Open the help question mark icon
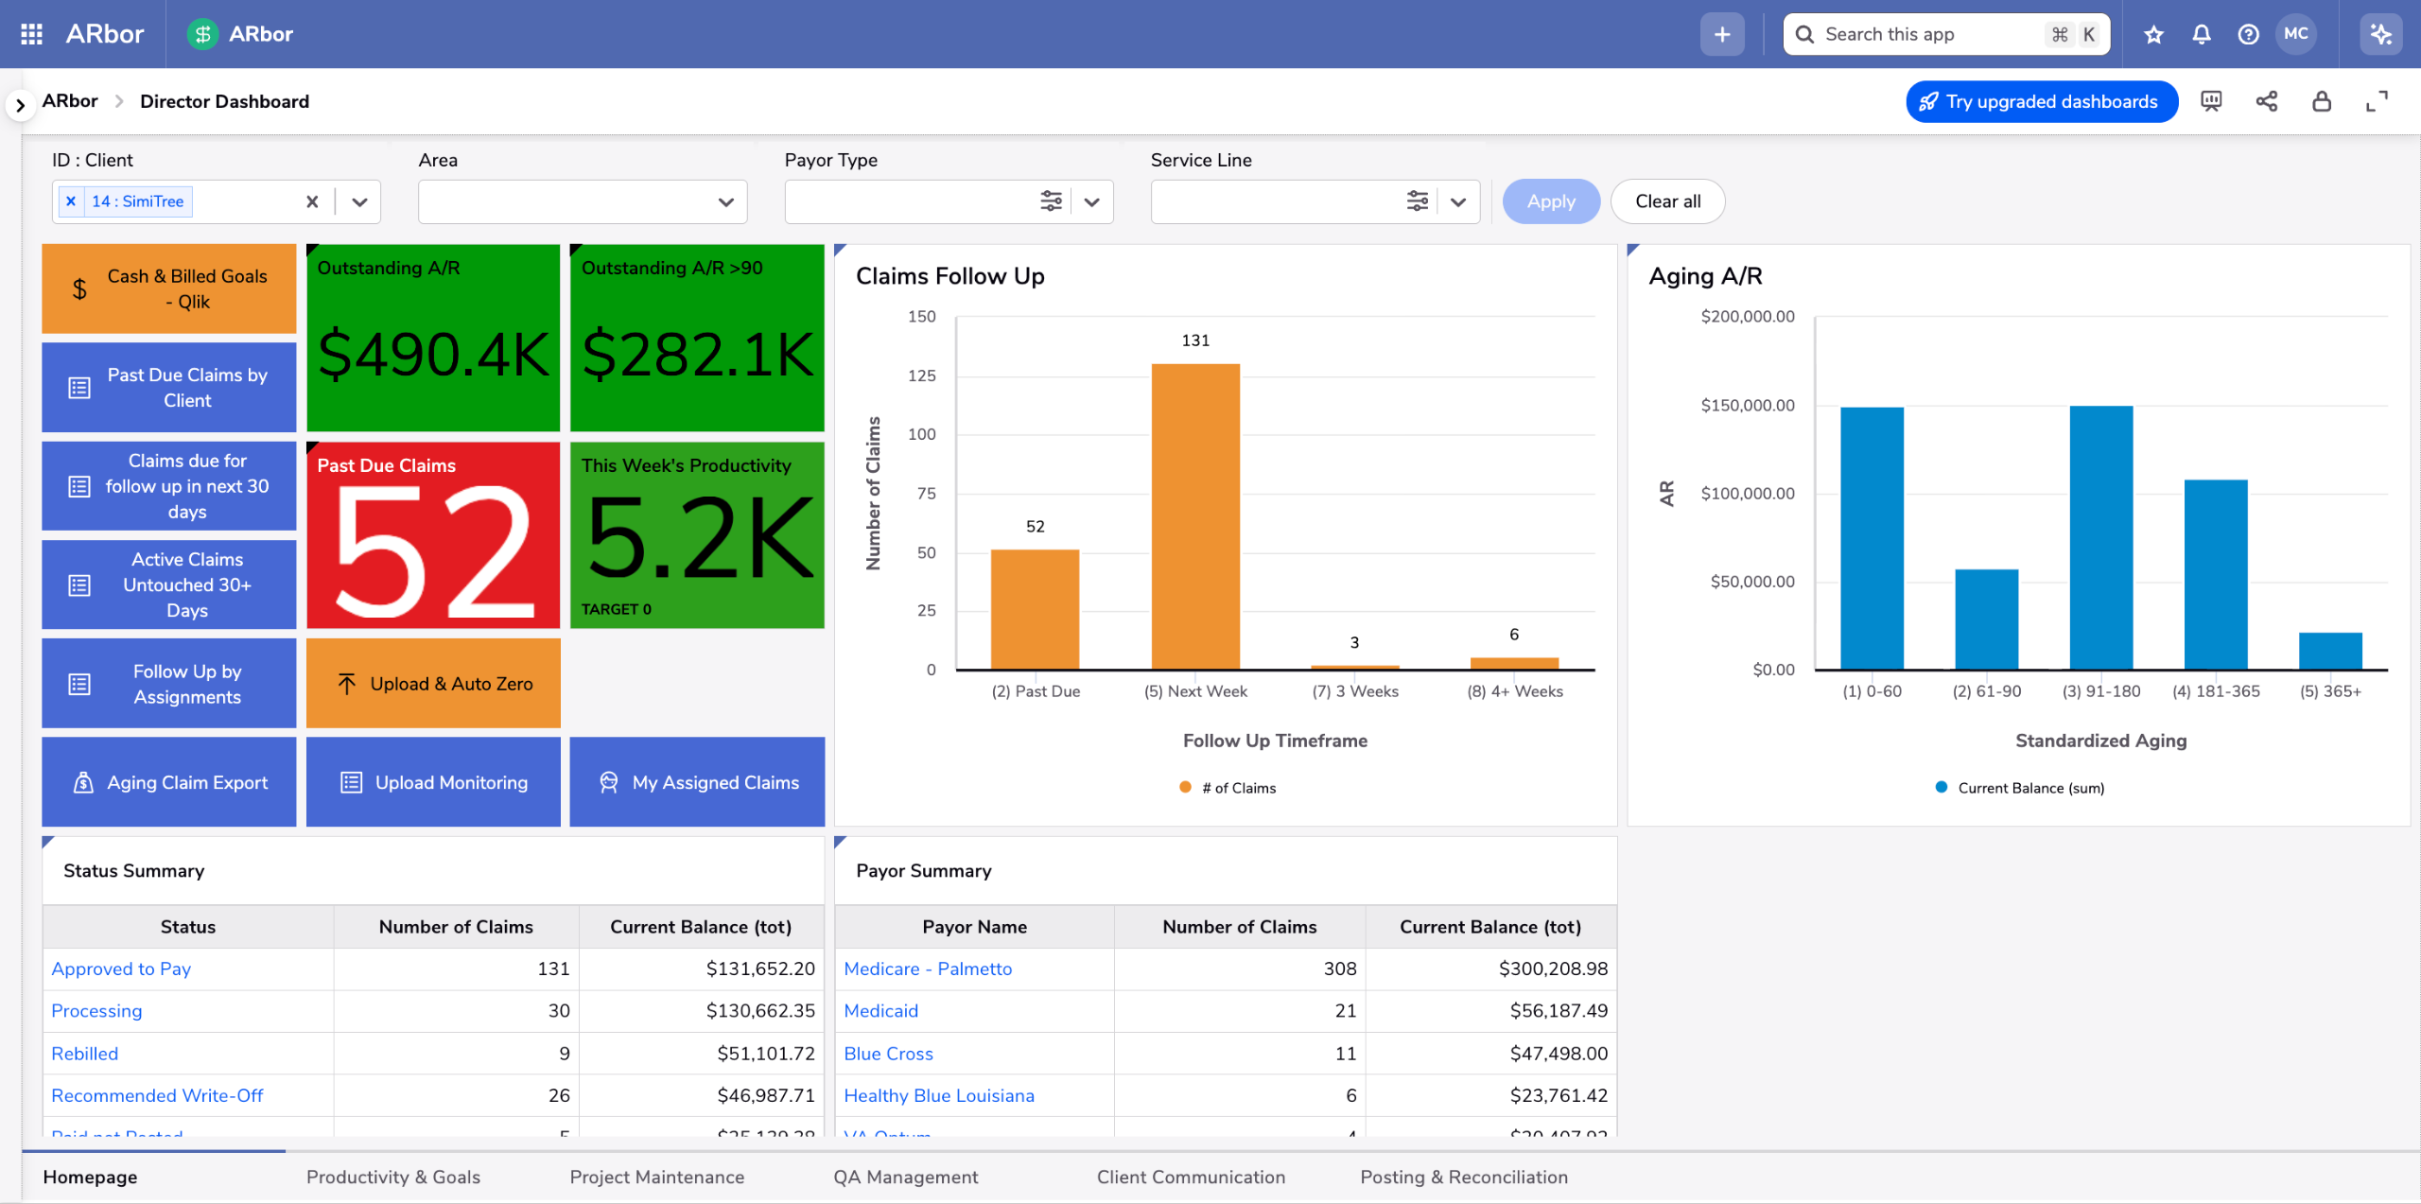The height and width of the screenshot is (1204, 2421). coord(2249,34)
